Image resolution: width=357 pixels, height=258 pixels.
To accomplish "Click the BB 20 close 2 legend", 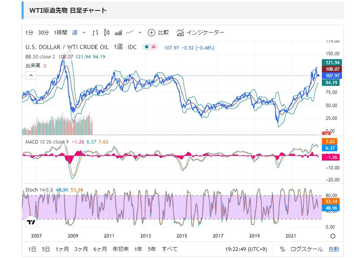I will (x=40, y=56).
